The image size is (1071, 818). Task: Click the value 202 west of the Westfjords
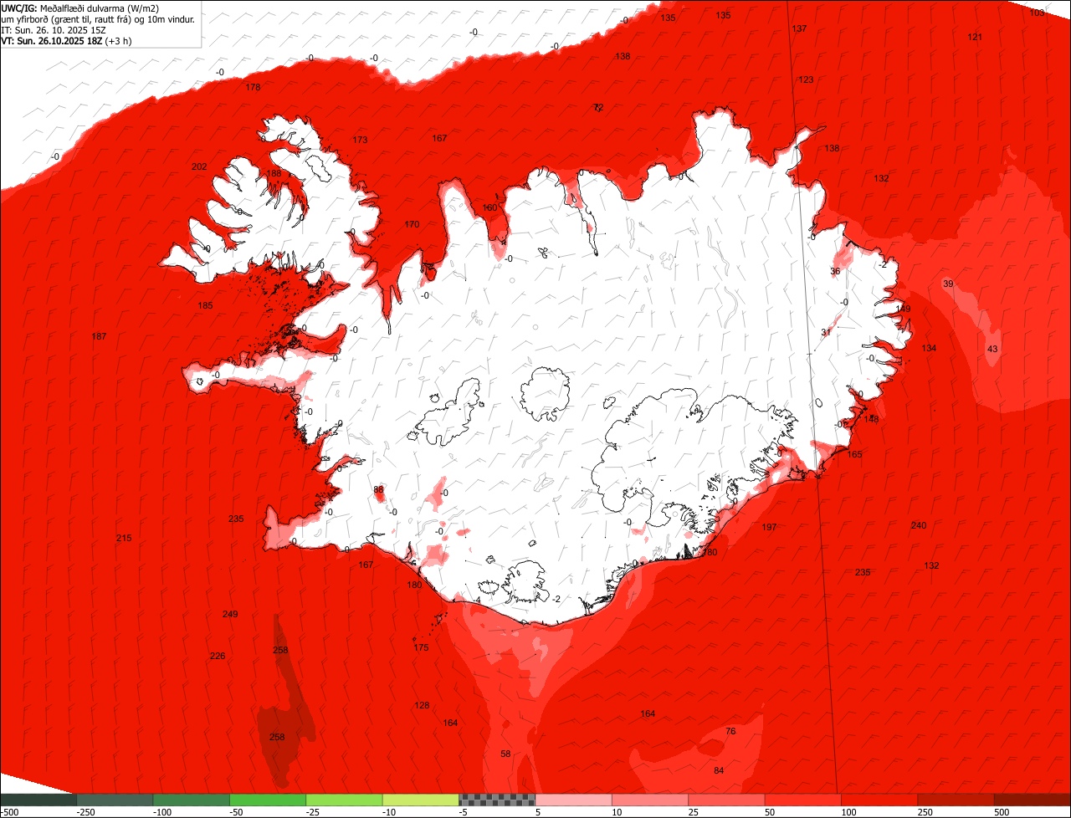(x=199, y=166)
